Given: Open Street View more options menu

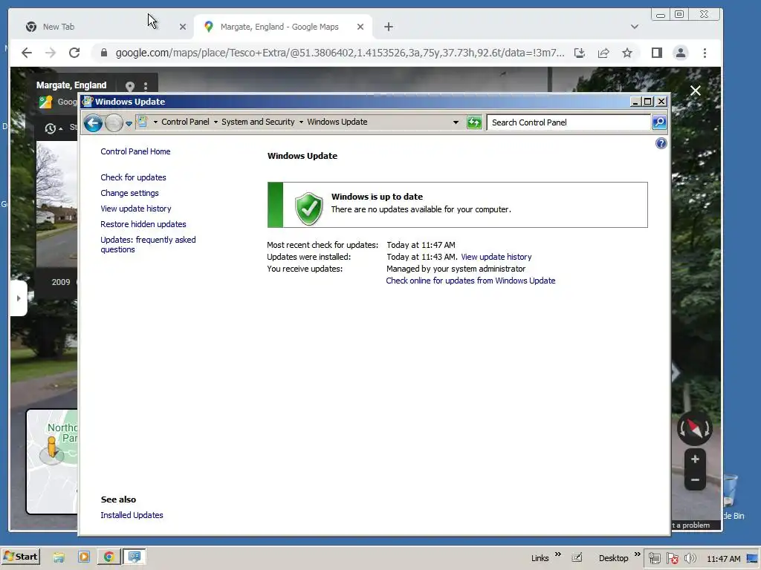Looking at the screenshot, I should pyautogui.click(x=146, y=86).
